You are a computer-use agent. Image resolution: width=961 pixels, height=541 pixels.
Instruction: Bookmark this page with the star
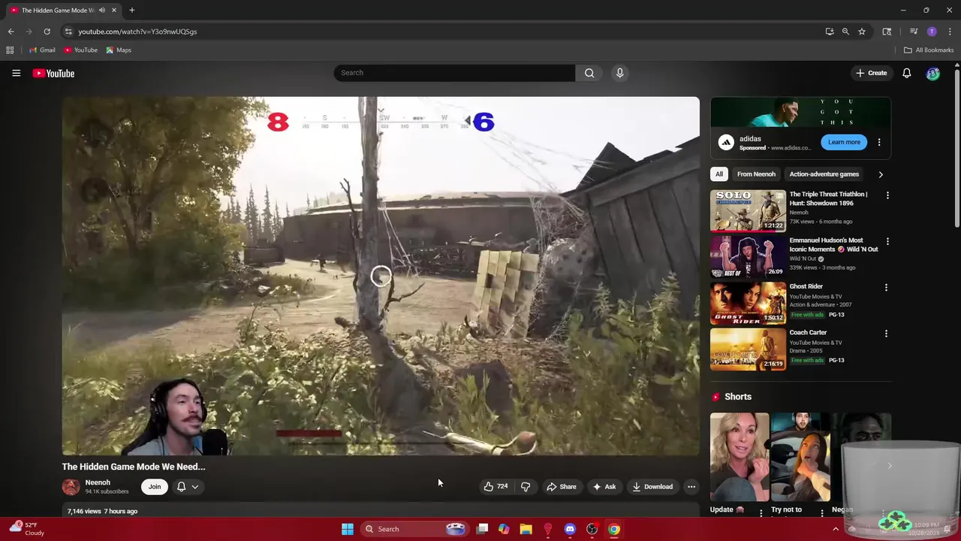[862, 32]
